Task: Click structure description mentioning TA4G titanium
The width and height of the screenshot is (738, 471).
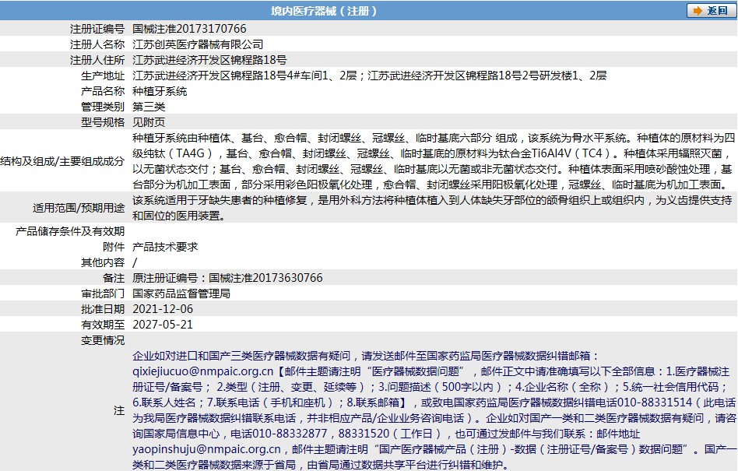Action: tap(434, 161)
